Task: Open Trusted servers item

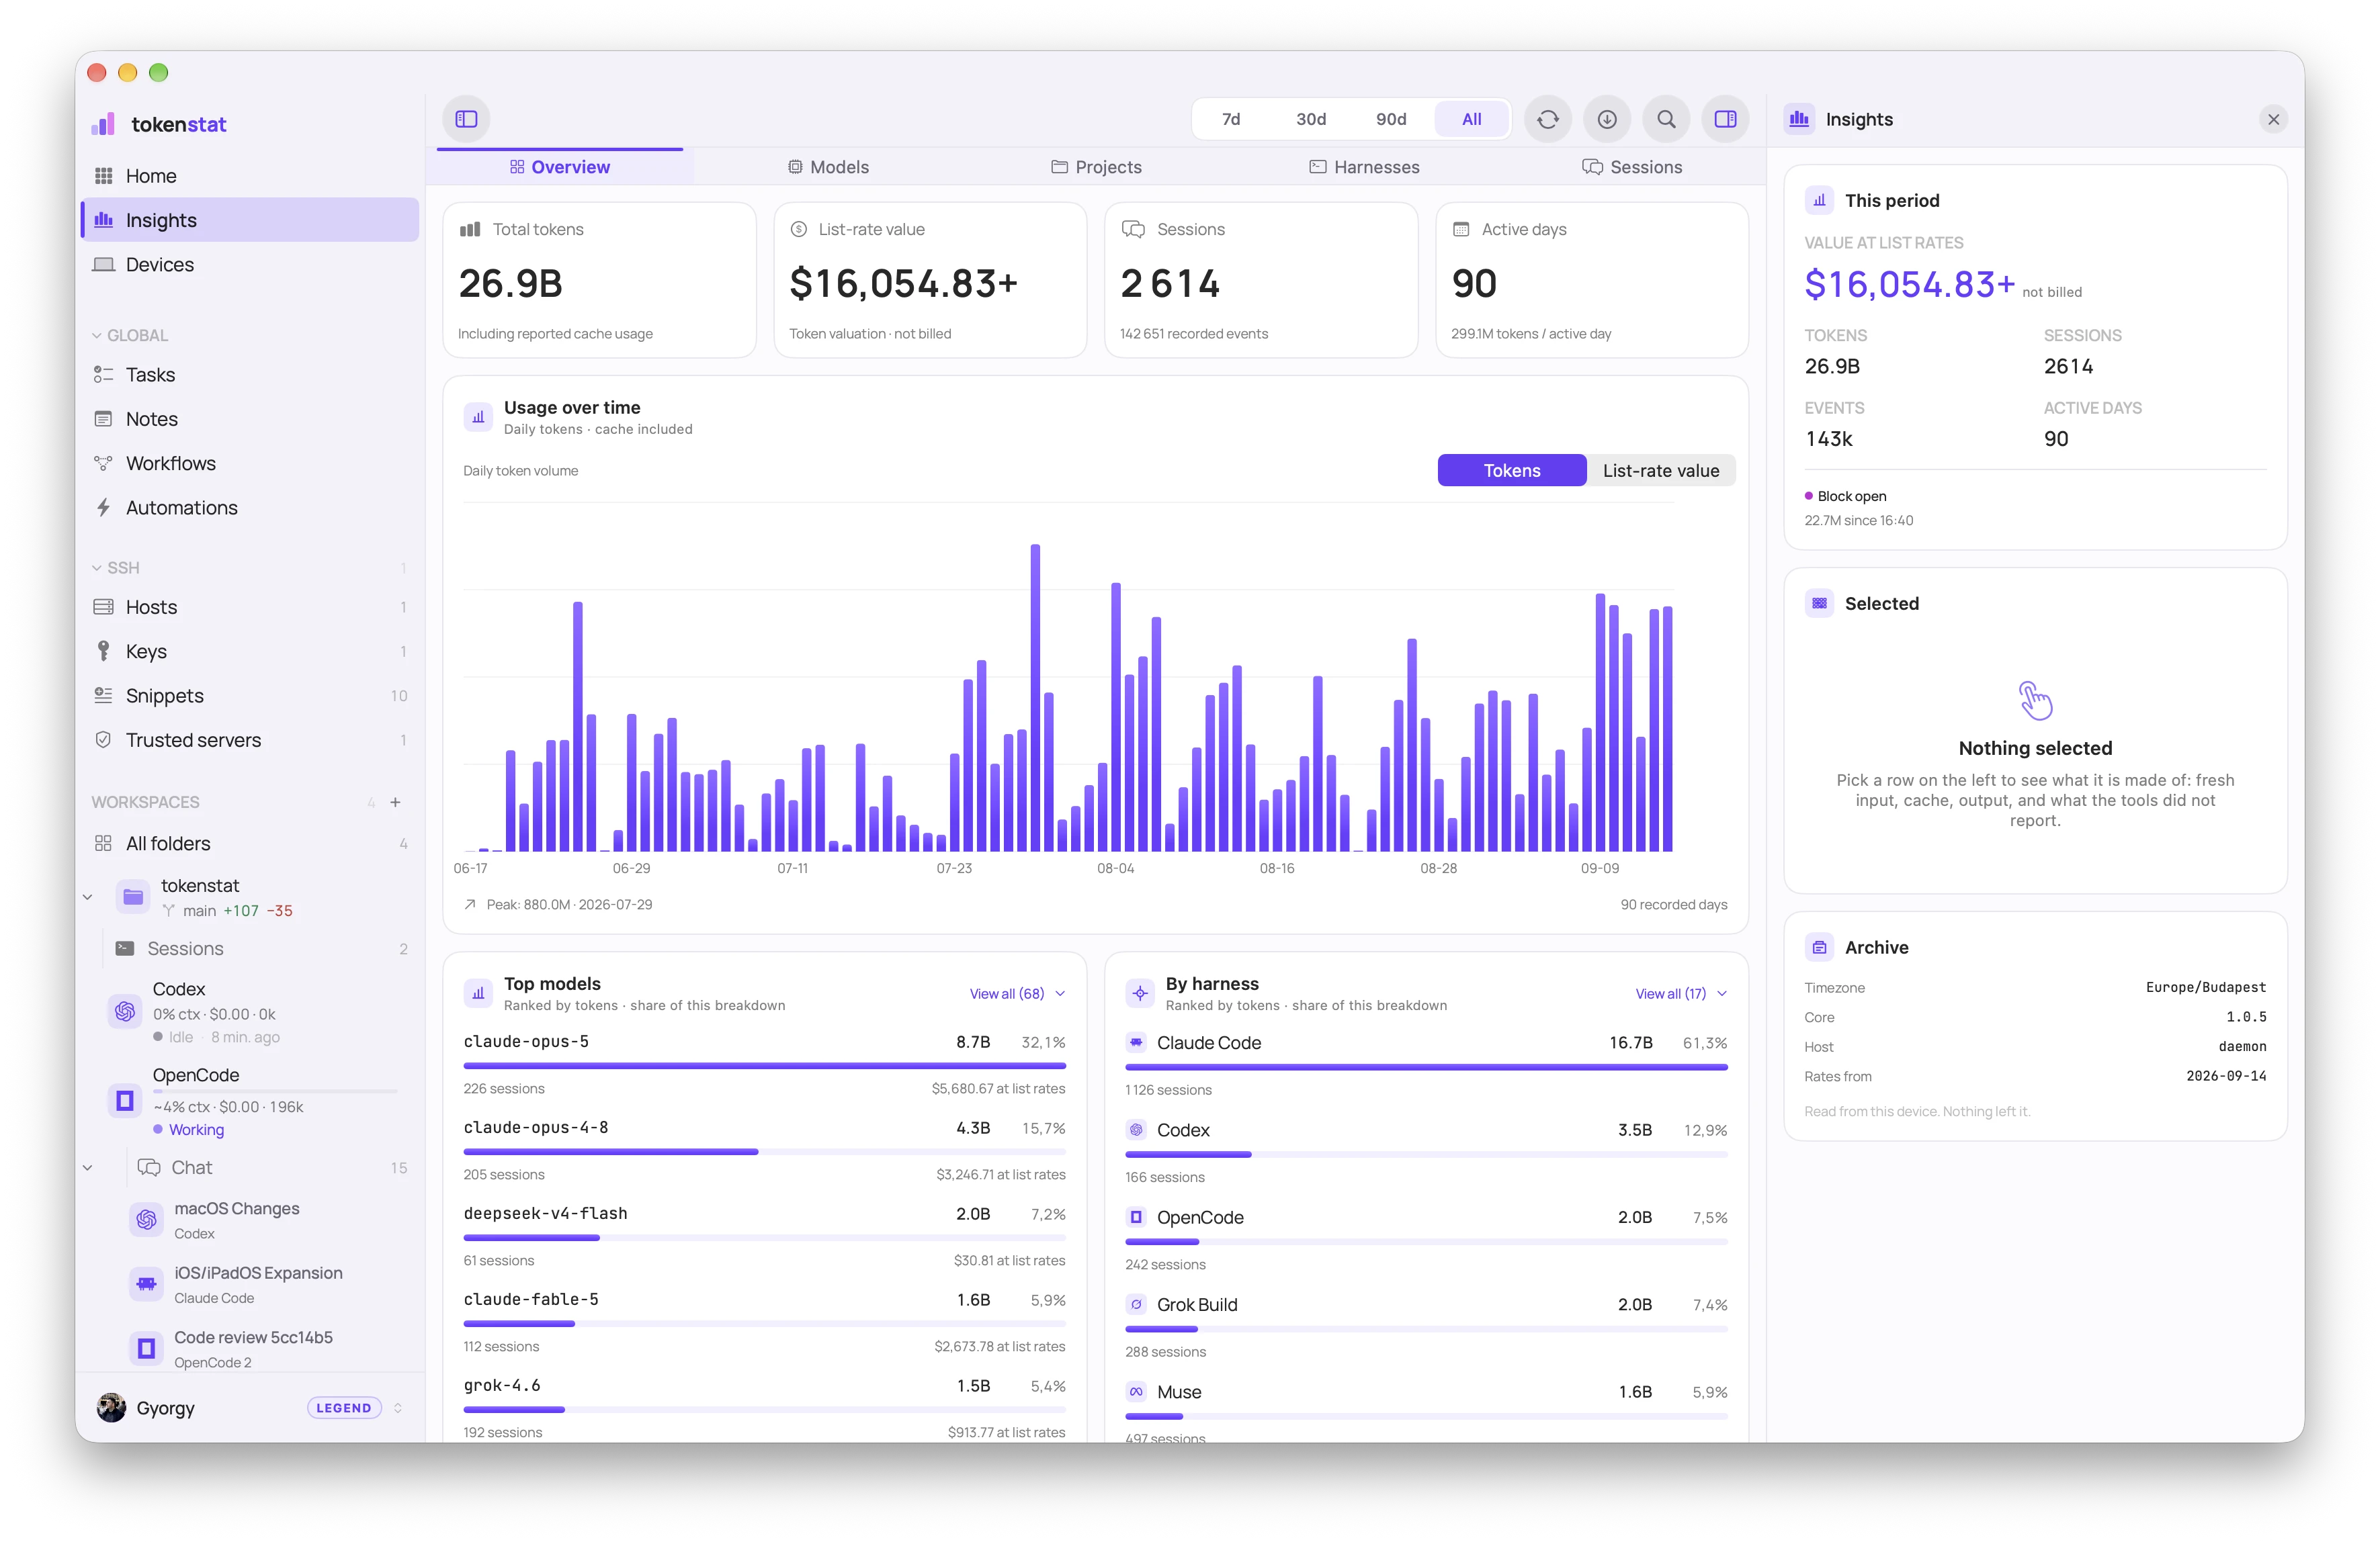Action: pyautogui.click(x=250, y=739)
